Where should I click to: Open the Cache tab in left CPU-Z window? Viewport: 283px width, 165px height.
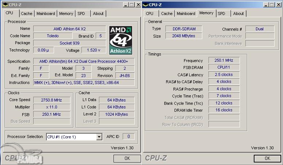pos(27,14)
